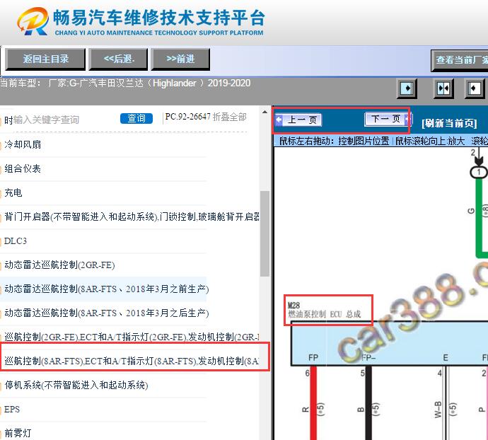The width and height of the screenshot is (488, 440).
Task: Click the E terminal label in diagram
Action: [x=446, y=358]
